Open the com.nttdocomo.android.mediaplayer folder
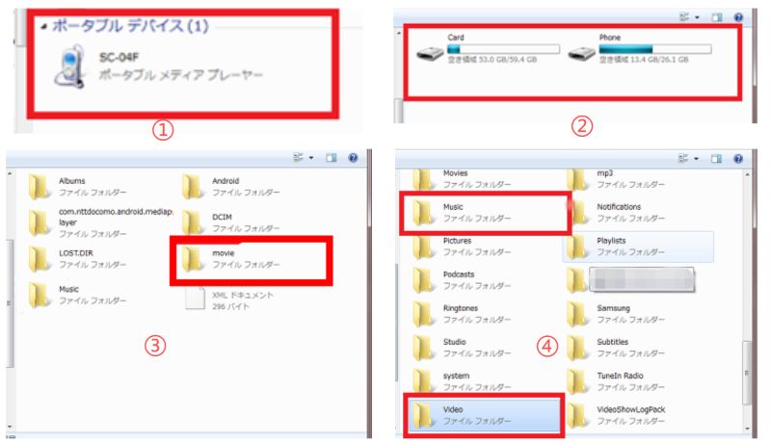771x443 pixels. 101,222
